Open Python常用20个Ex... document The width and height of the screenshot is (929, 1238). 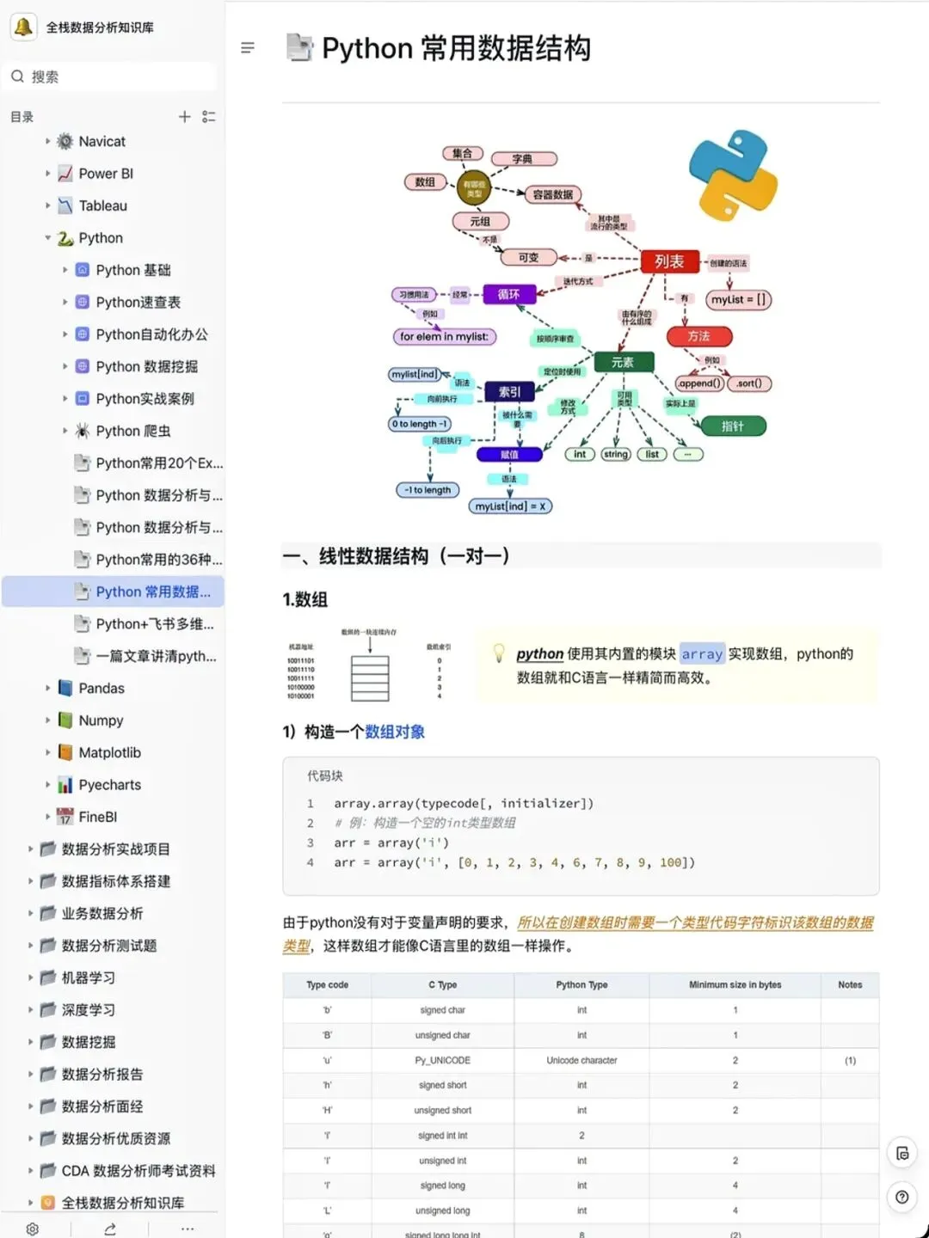pos(159,463)
